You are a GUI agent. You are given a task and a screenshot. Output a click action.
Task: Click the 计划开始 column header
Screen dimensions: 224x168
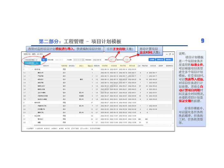coord(105,66)
